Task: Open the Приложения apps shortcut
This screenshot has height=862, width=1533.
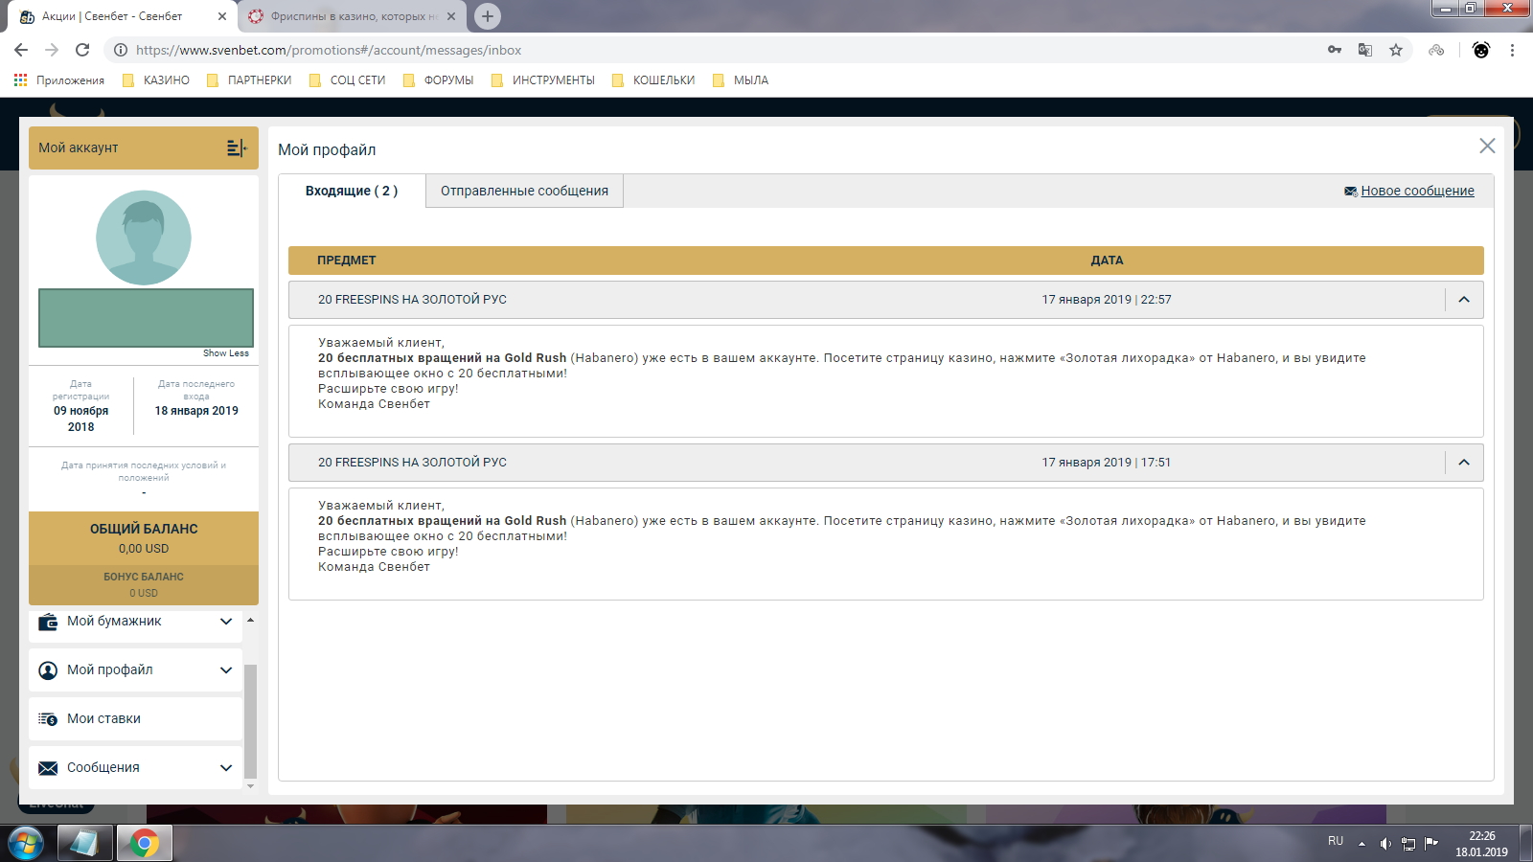Action: 59,80
